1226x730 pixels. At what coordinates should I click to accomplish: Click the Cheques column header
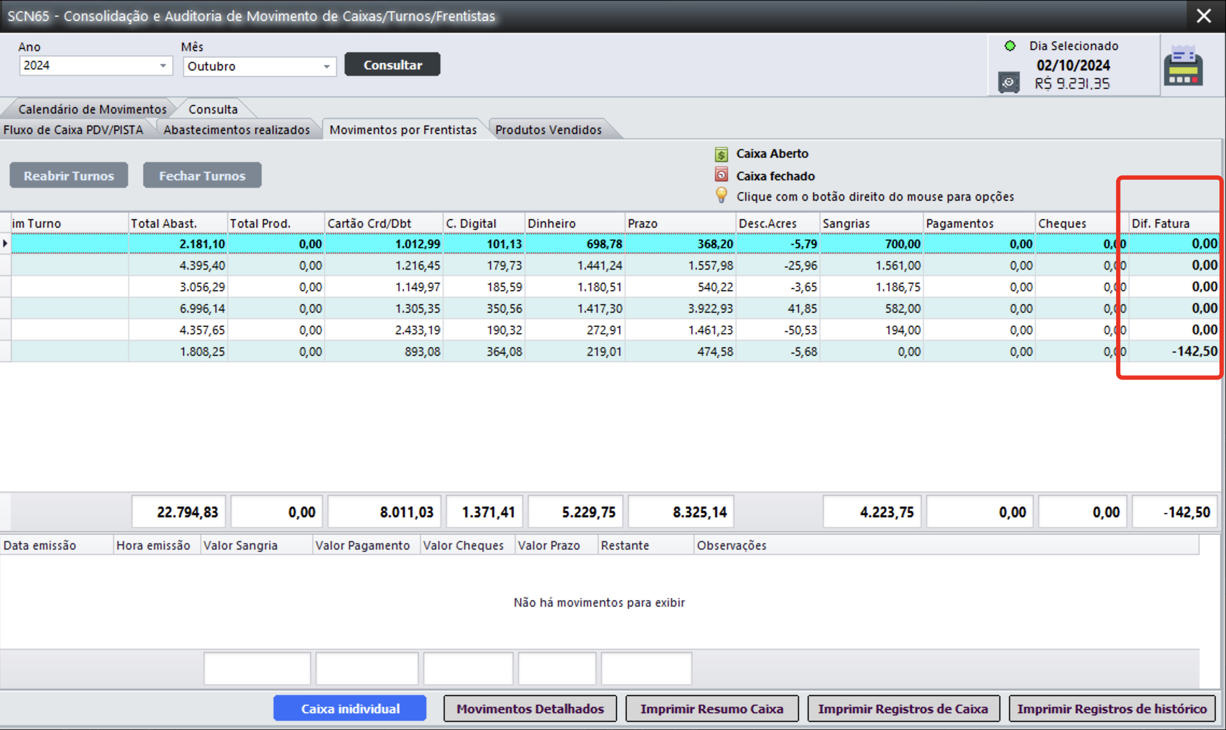click(1082, 223)
